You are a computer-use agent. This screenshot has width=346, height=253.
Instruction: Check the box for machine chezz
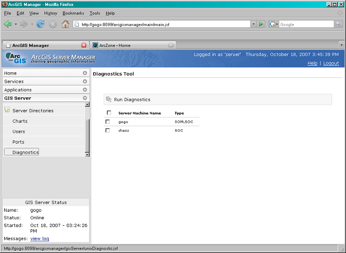[x=108, y=131]
